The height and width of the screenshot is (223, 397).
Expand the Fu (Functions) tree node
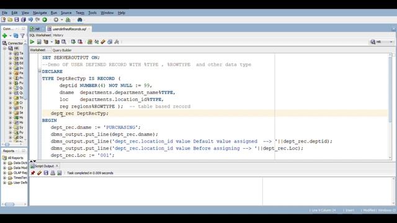pos(11,83)
